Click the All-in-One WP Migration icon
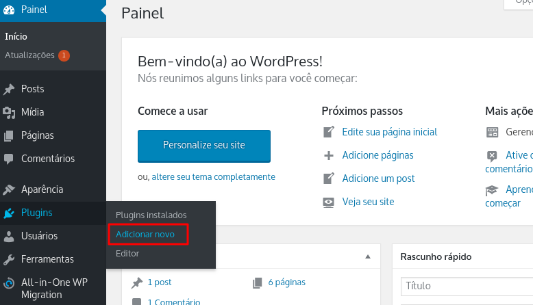The height and width of the screenshot is (305, 533). [9, 283]
